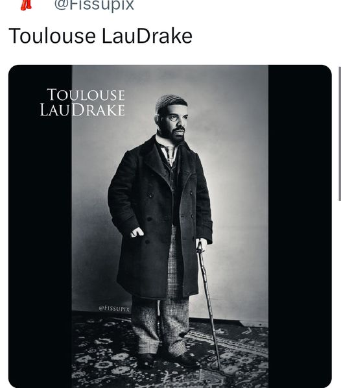Select the tweet text Toulouse LauDrake
This screenshot has width=341, height=388.
[x=100, y=36]
